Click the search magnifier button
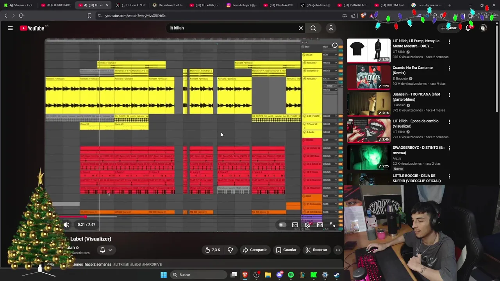Image resolution: width=500 pixels, height=281 pixels. 313,28
